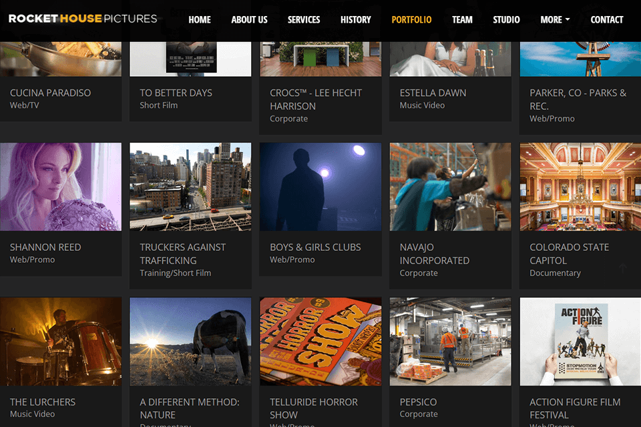Open the Estella Dawn bride thumbnail
Viewport: 641px width, 427px height.
(451, 59)
